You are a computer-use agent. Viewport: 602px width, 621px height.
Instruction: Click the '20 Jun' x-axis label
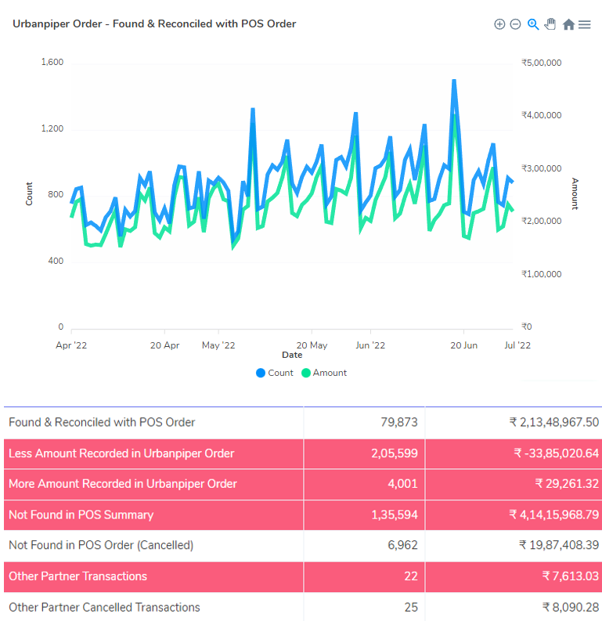click(464, 345)
